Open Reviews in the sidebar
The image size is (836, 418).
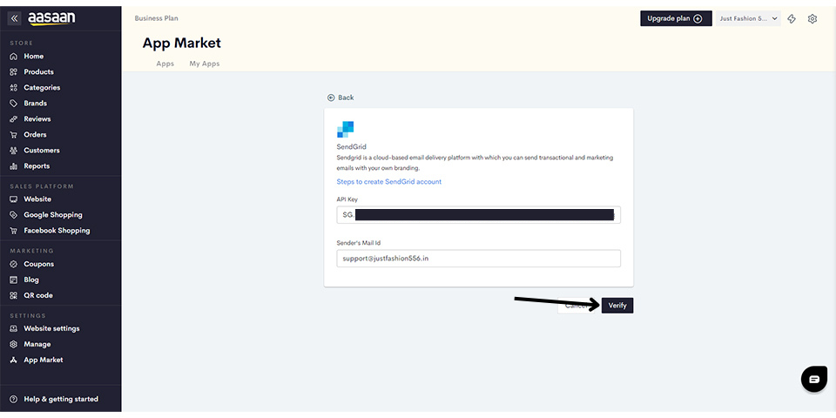click(x=37, y=119)
